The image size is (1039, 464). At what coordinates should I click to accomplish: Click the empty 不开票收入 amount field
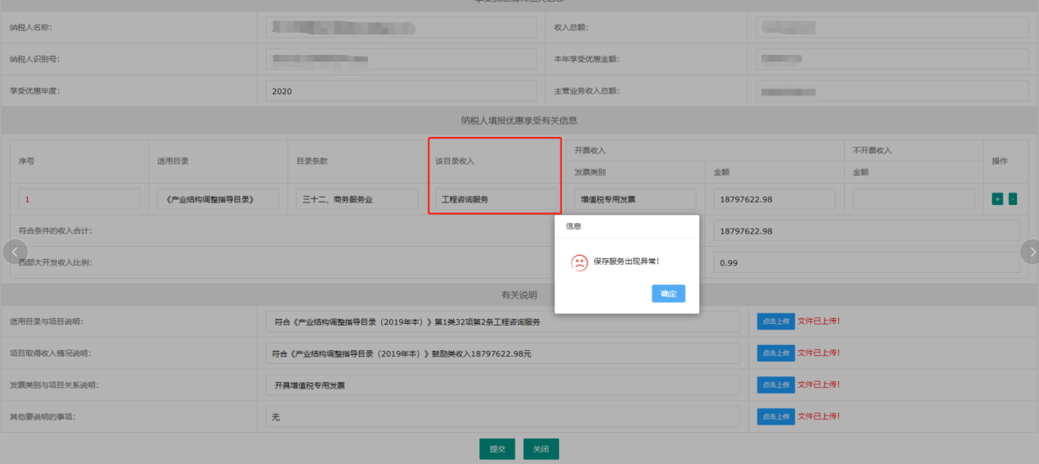914,199
